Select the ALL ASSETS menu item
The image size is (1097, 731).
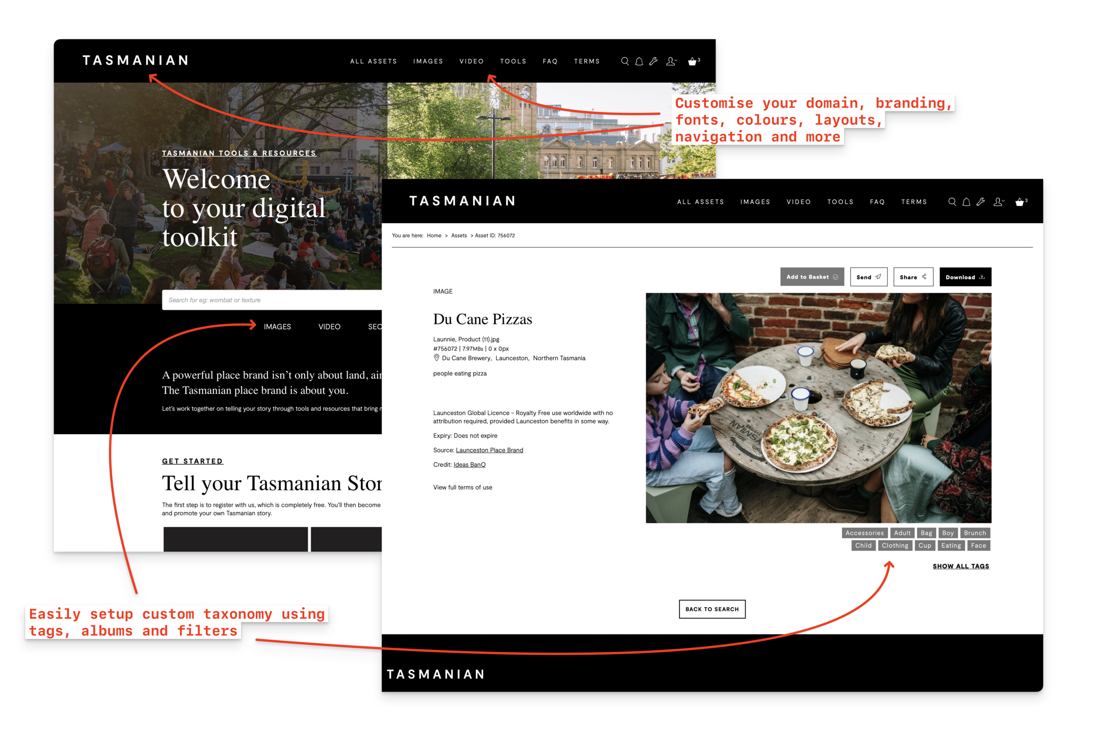point(373,61)
